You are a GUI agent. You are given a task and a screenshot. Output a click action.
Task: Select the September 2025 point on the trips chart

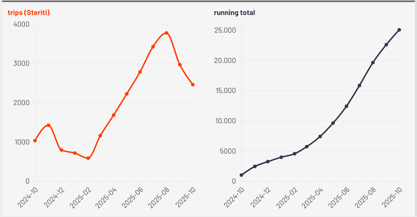(x=180, y=65)
